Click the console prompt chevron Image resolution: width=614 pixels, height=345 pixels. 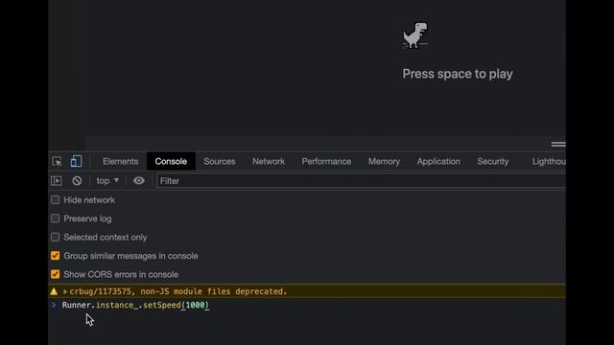pos(54,305)
